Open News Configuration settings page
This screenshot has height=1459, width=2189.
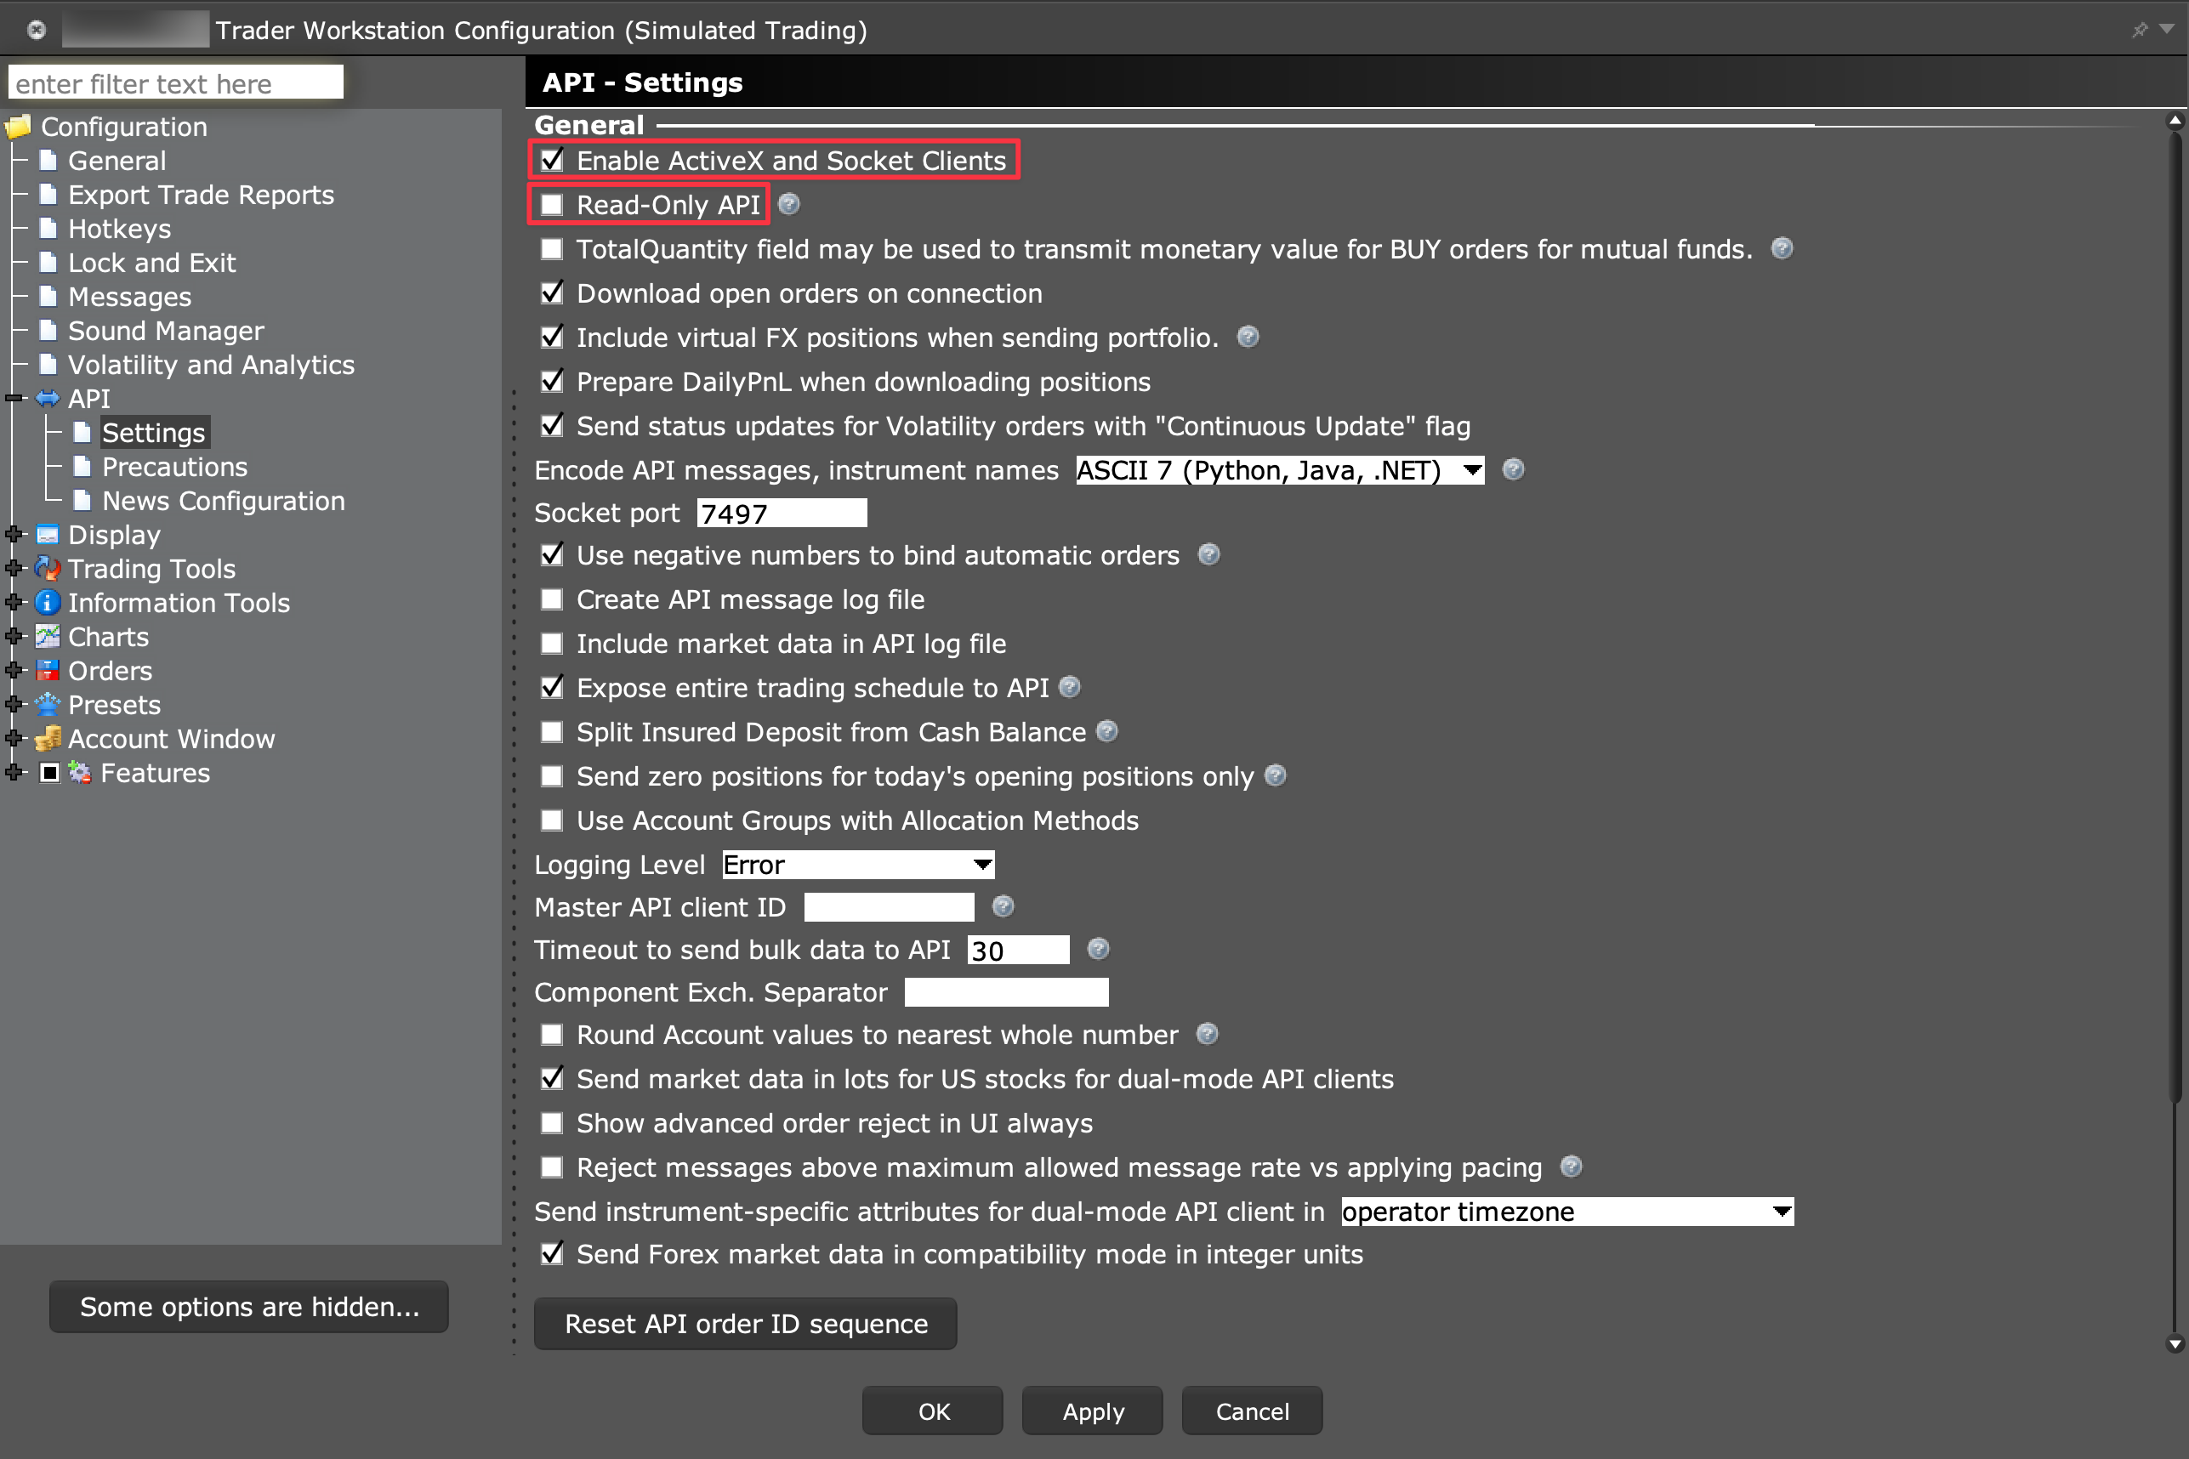click(x=223, y=501)
